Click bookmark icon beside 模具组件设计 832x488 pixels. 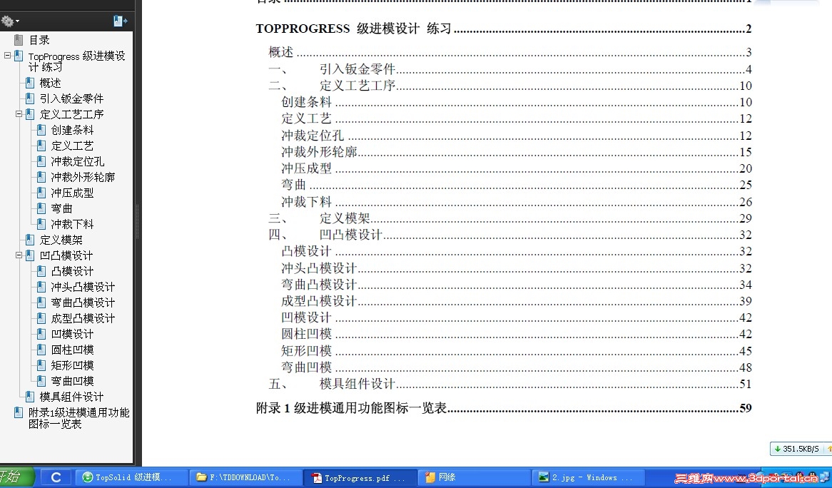tap(30, 397)
